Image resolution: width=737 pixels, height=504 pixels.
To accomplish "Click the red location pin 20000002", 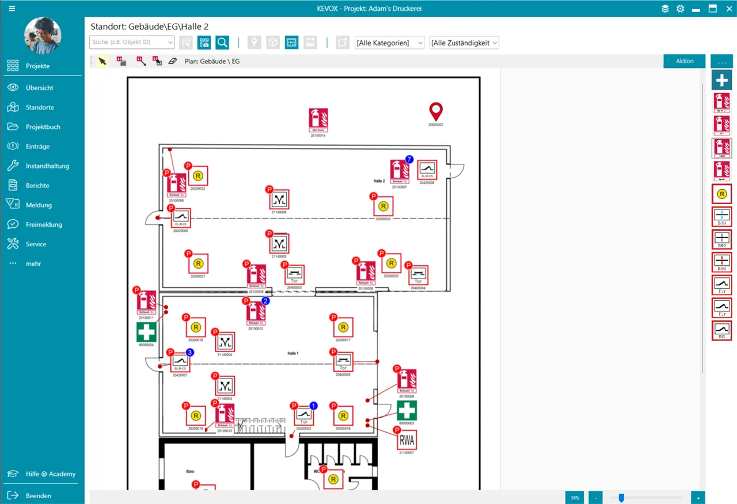I will coord(436,111).
